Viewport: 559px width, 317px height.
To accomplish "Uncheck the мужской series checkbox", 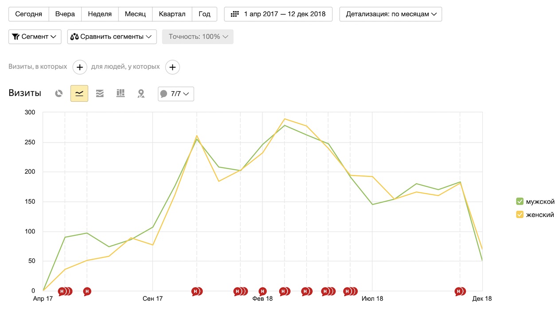I will pyautogui.click(x=520, y=201).
